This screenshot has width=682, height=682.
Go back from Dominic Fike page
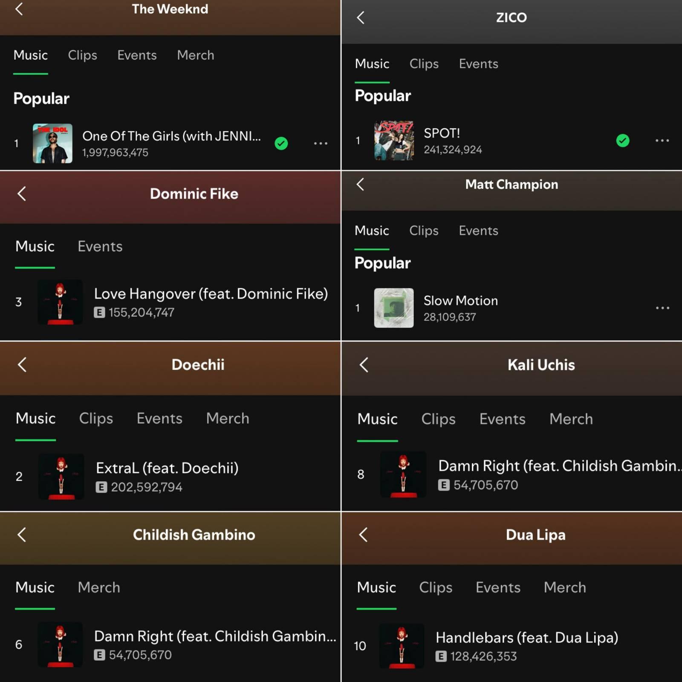coord(22,194)
